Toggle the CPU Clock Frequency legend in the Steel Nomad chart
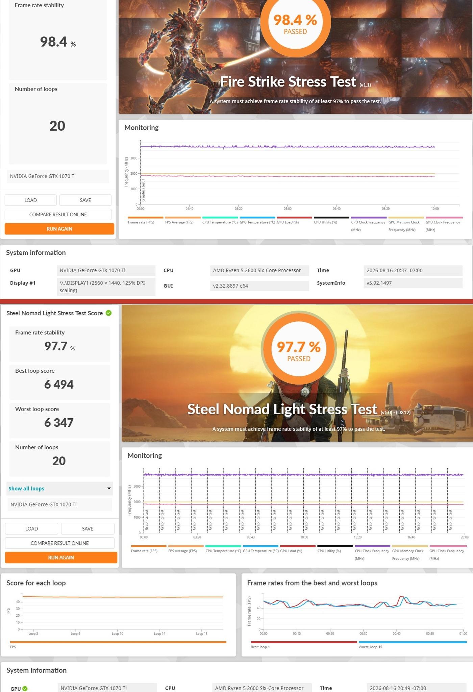 372,552
